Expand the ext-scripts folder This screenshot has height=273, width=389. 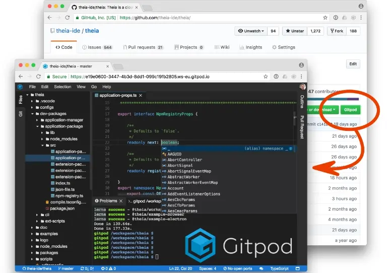click(x=37, y=221)
